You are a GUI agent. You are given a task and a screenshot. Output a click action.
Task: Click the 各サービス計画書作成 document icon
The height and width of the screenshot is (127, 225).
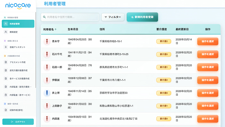6,79
